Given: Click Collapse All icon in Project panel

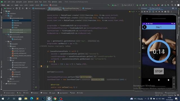Looking at the screenshot, I should click(23, 8).
